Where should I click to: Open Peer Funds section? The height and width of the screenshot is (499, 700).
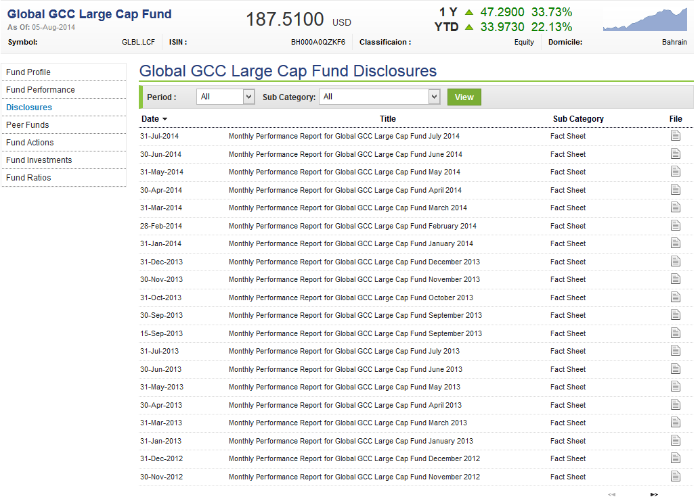coord(27,125)
